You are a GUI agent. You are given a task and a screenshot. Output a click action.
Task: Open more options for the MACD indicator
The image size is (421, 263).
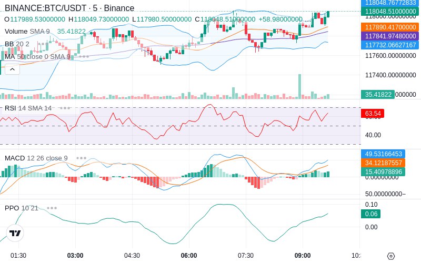click(81, 158)
